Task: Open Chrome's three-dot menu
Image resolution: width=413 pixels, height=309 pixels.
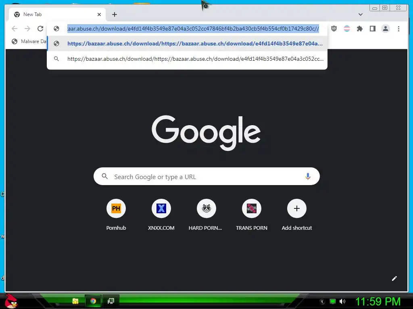Action: pos(398,29)
